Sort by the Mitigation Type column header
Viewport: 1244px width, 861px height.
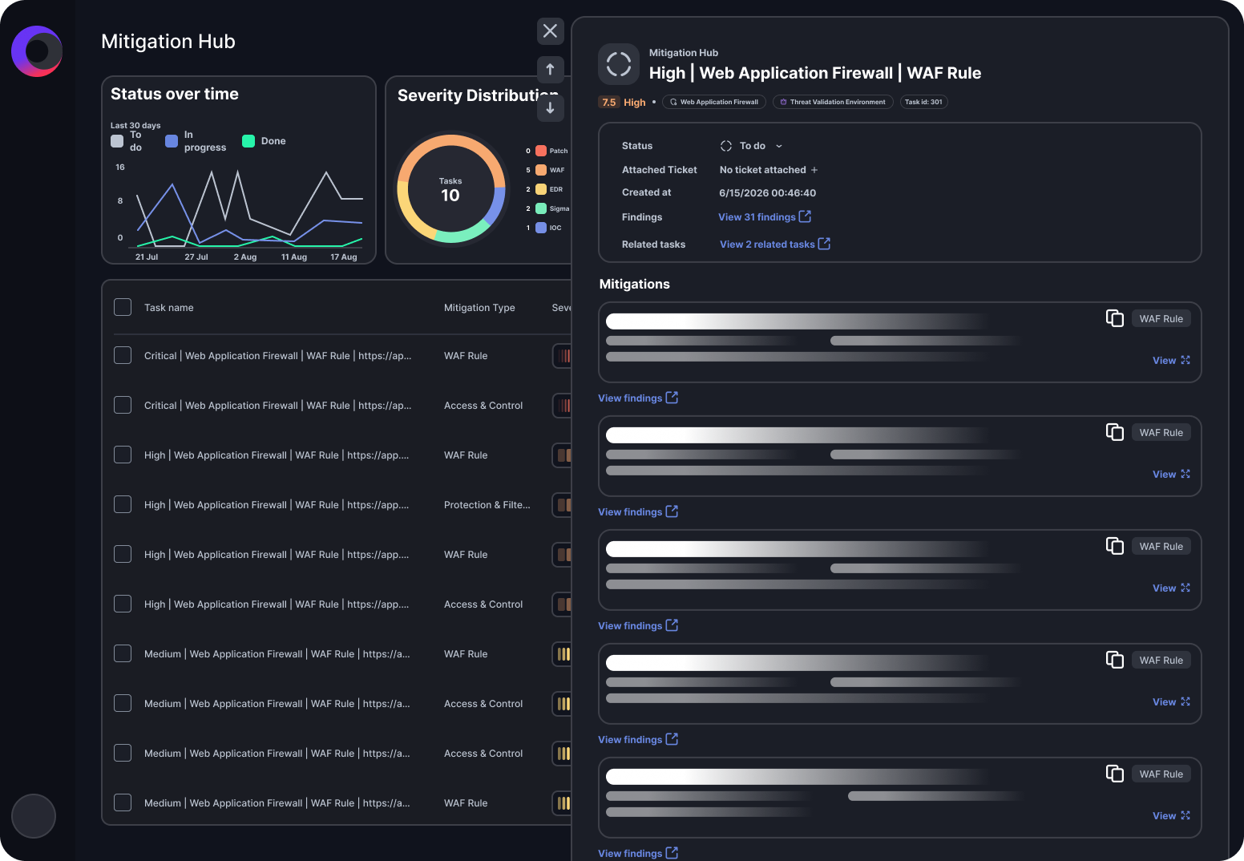(x=479, y=308)
